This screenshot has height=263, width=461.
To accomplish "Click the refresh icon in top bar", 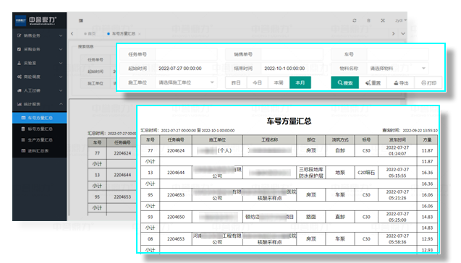I will point(355,20).
